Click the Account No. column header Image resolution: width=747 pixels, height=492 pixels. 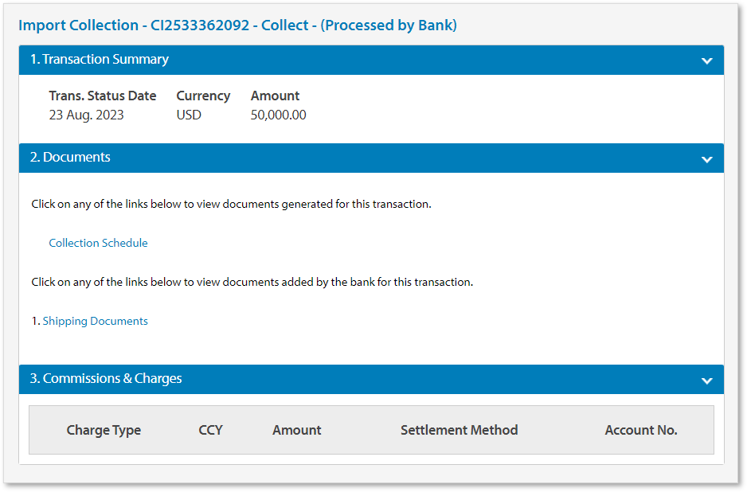tap(640, 430)
